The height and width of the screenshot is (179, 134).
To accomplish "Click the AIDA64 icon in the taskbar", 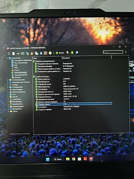I will (91, 158).
